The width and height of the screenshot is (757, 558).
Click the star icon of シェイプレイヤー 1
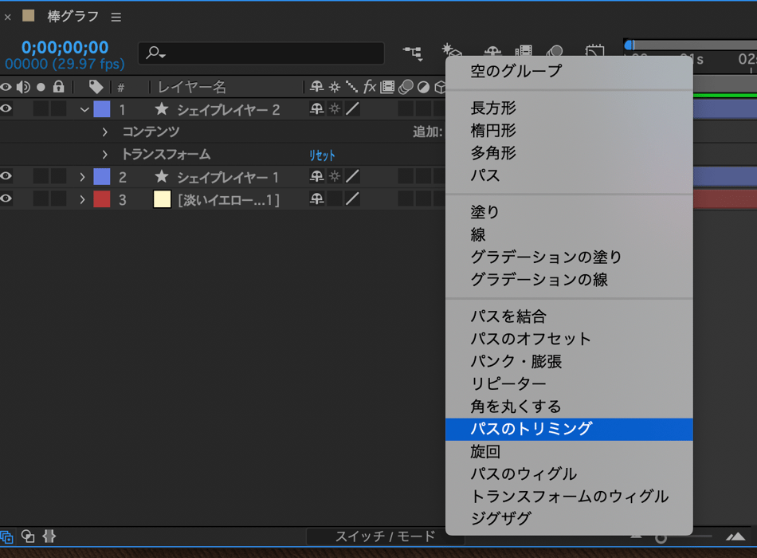pyautogui.click(x=162, y=176)
